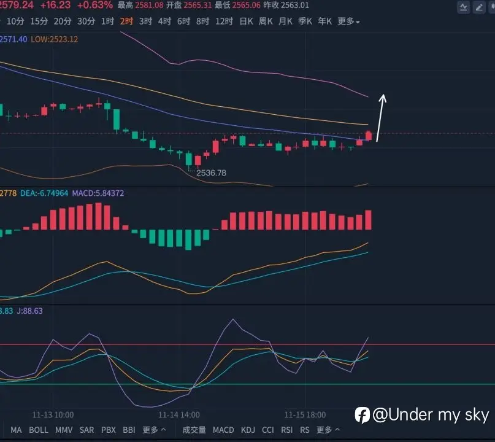Show the 成交量 volume sub-indicator
This screenshot has width=495, height=442.
click(194, 430)
